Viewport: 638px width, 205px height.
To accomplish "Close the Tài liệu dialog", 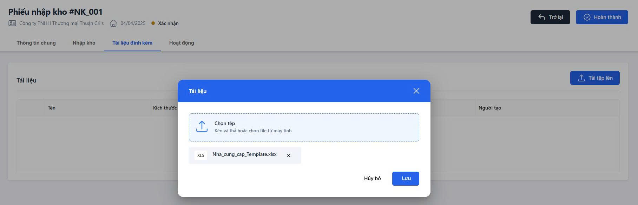I will pos(416,91).
